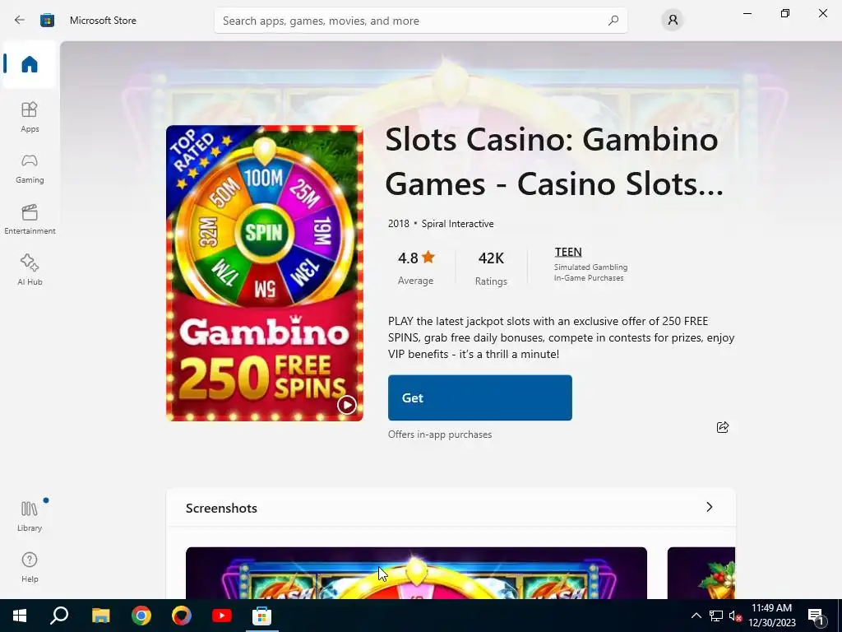Open Help in the sidebar
842x632 pixels.
[30, 568]
